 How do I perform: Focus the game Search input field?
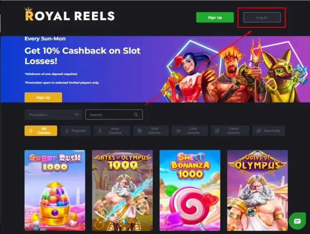(x=114, y=114)
